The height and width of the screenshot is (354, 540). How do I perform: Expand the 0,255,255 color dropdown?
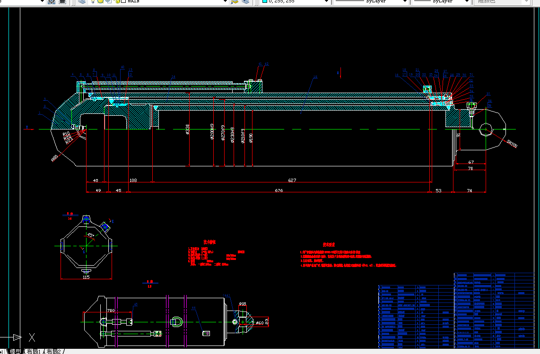point(326,1)
